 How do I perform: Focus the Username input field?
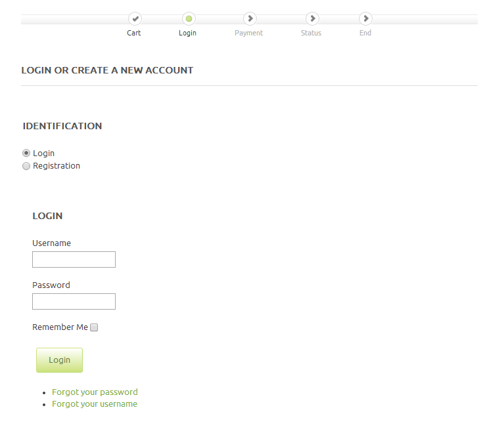74,259
